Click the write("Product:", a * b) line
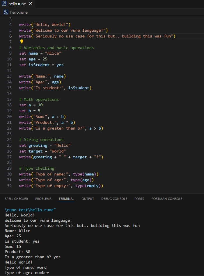The image size is (204, 276). [47, 123]
